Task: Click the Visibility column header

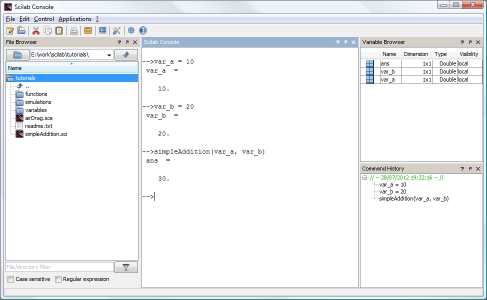Action: 469,54
